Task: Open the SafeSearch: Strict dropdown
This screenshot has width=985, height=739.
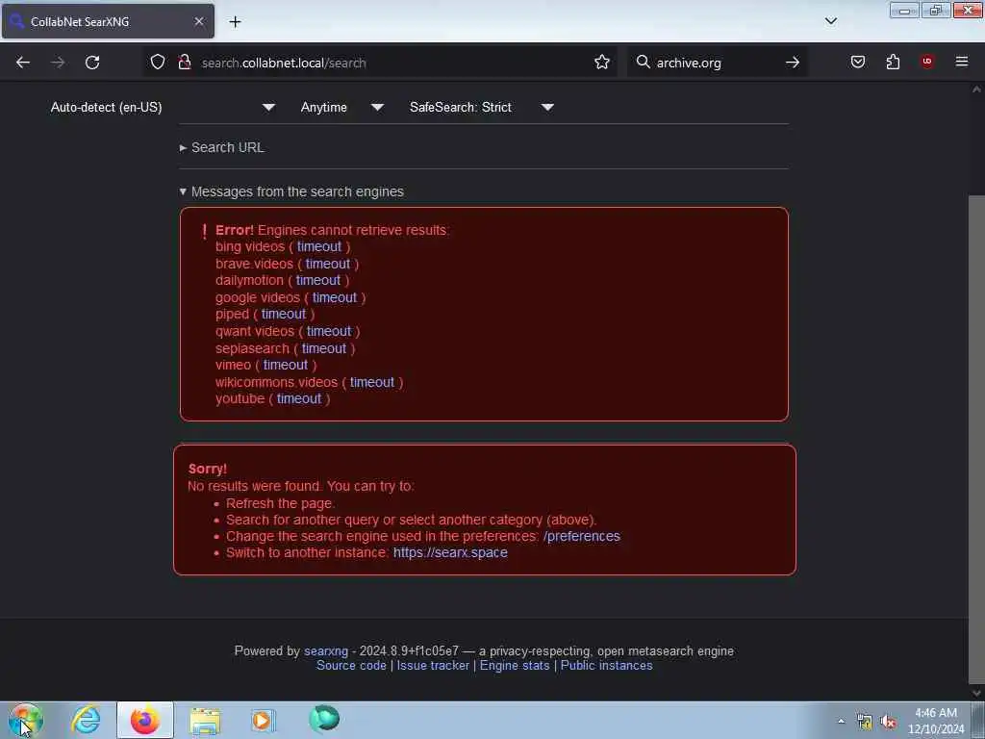Action: tap(481, 108)
